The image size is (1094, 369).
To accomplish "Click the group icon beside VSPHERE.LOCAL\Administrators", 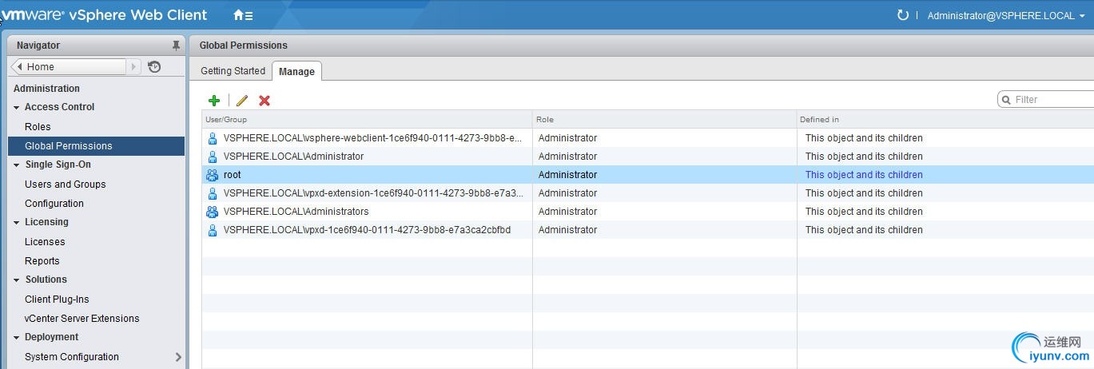I will [213, 212].
